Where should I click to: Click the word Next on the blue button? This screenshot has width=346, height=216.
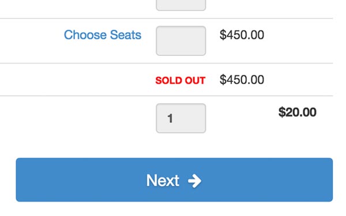click(x=163, y=180)
